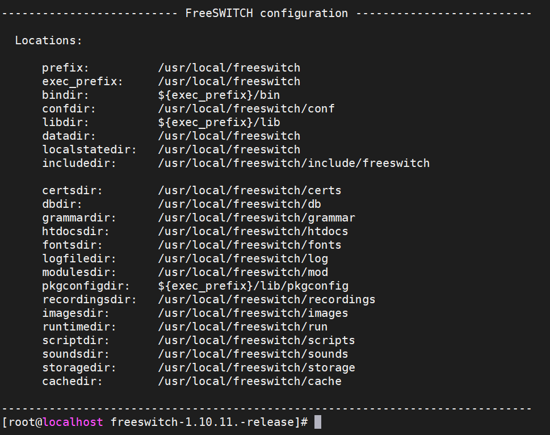Click the '/usr/local/freeswitch/mod' path
Screen dimensions: 550x435
(242, 272)
